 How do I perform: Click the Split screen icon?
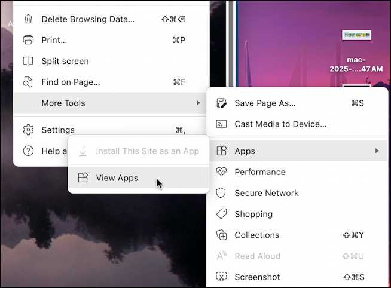tap(28, 61)
